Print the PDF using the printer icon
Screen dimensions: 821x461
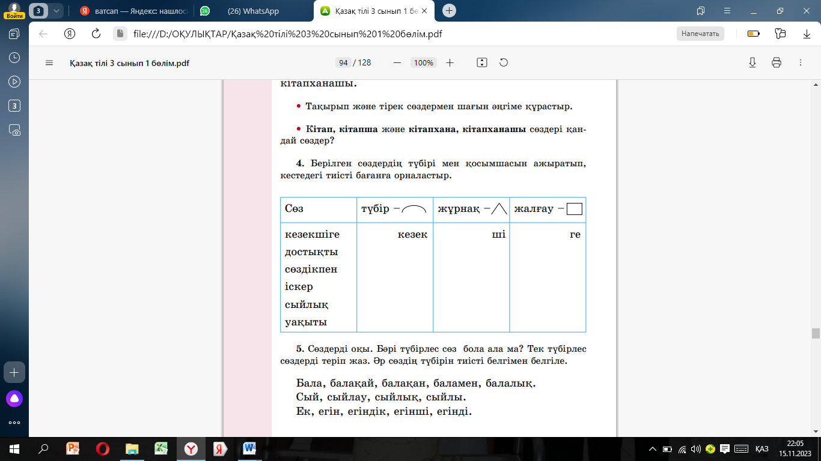776,62
